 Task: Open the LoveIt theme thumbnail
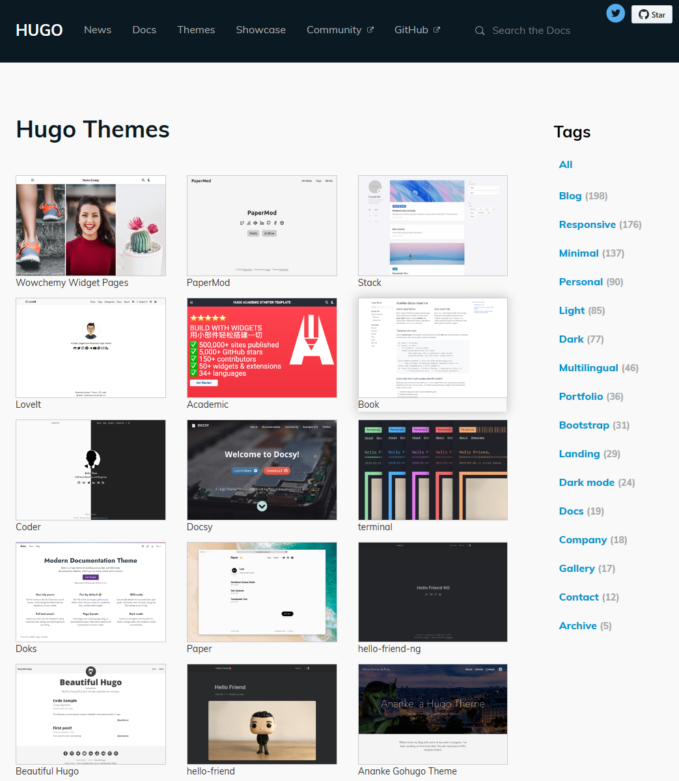pyautogui.click(x=90, y=348)
